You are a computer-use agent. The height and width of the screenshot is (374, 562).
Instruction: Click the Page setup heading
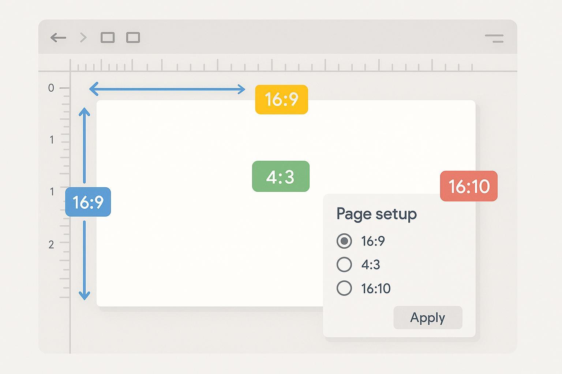[x=376, y=214]
